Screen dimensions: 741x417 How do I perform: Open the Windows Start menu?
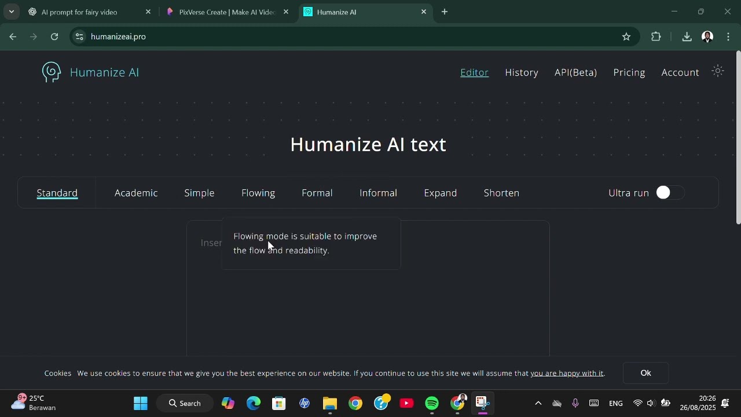point(141,404)
